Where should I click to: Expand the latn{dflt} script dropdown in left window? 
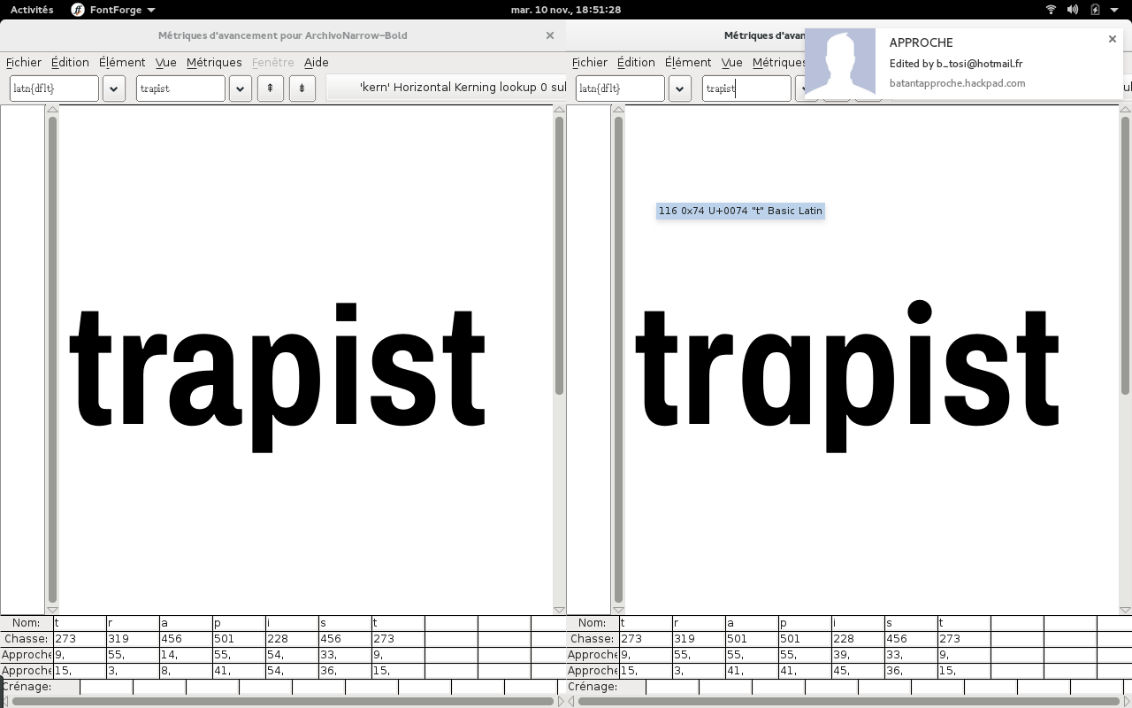tap(113, 88)
